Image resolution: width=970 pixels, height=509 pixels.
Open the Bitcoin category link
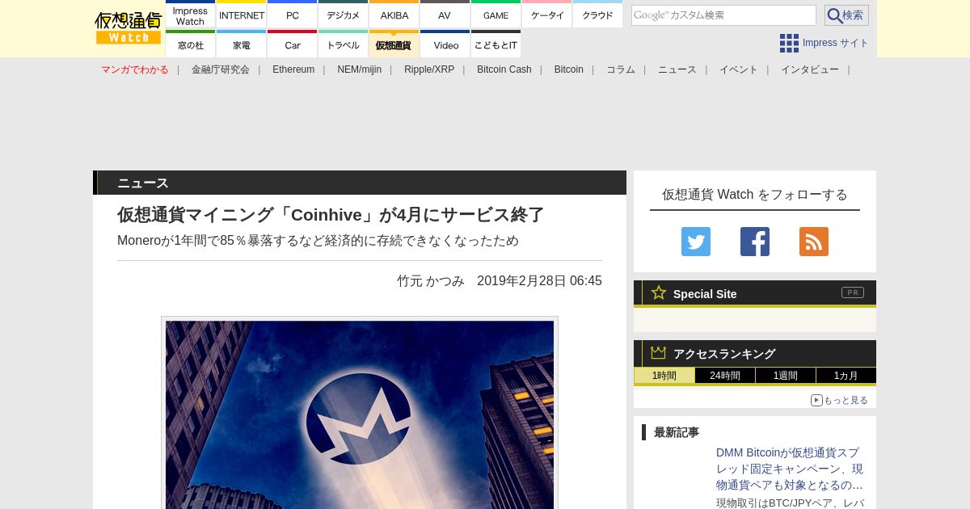pyautogui.click(x=569, y=69)
